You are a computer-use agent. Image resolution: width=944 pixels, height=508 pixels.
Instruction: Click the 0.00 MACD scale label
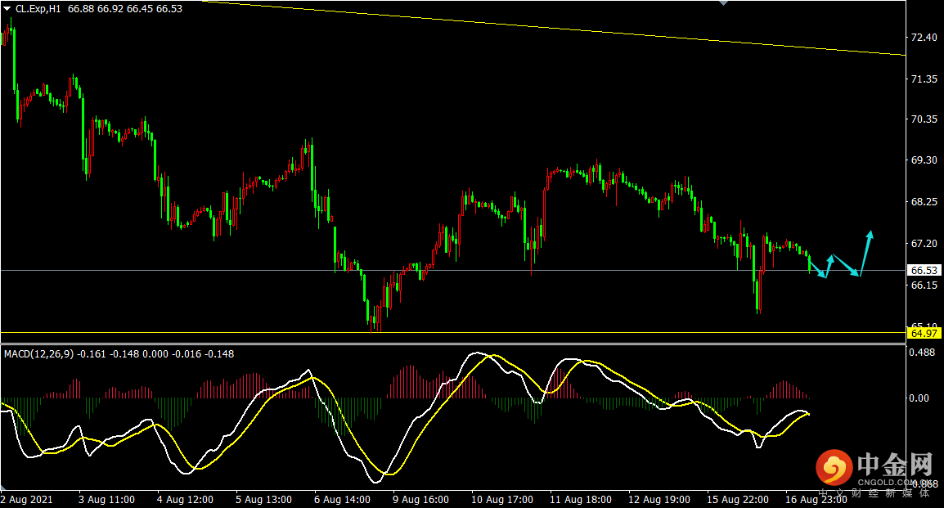pyautogui.click(x=919, y=398)
